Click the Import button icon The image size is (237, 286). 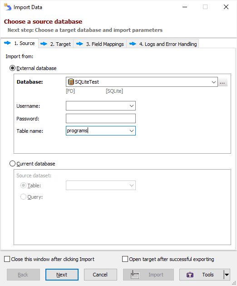click(x=135, y=275)
